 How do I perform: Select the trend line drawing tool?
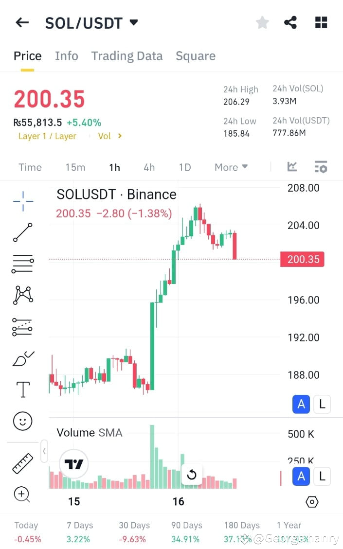tap(22, 232)
